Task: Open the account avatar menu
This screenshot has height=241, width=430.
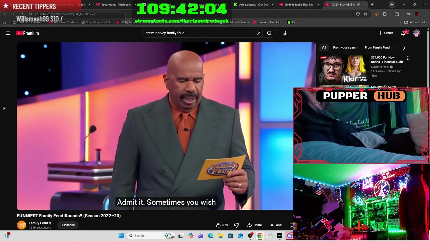Action: tap(416, 33)
